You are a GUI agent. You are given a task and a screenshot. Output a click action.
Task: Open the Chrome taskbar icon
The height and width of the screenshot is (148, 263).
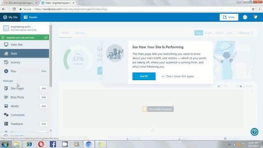click(x=89, y=144)
